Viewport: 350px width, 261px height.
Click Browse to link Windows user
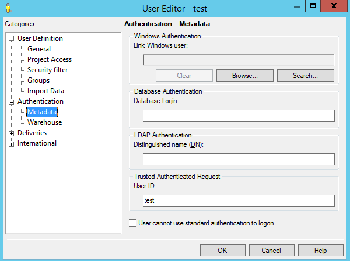click(244, 76)
